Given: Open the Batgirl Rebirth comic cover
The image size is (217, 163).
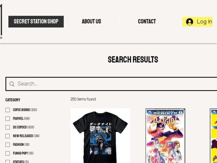Looking at the screenshot, I should click(165, 136).
